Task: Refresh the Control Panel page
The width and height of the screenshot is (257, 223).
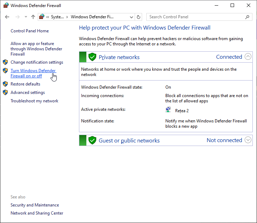Action: click(x=139, y=17)
